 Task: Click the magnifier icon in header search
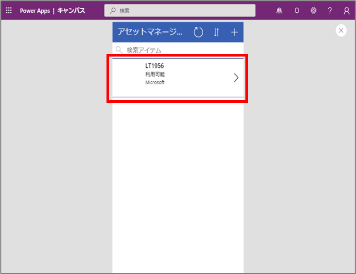pyautogui.click(x=113, y=10)
